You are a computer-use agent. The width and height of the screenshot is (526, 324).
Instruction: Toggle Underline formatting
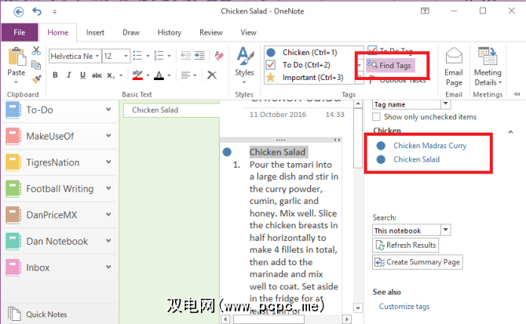pyautogui.click(x=82, y=75)
